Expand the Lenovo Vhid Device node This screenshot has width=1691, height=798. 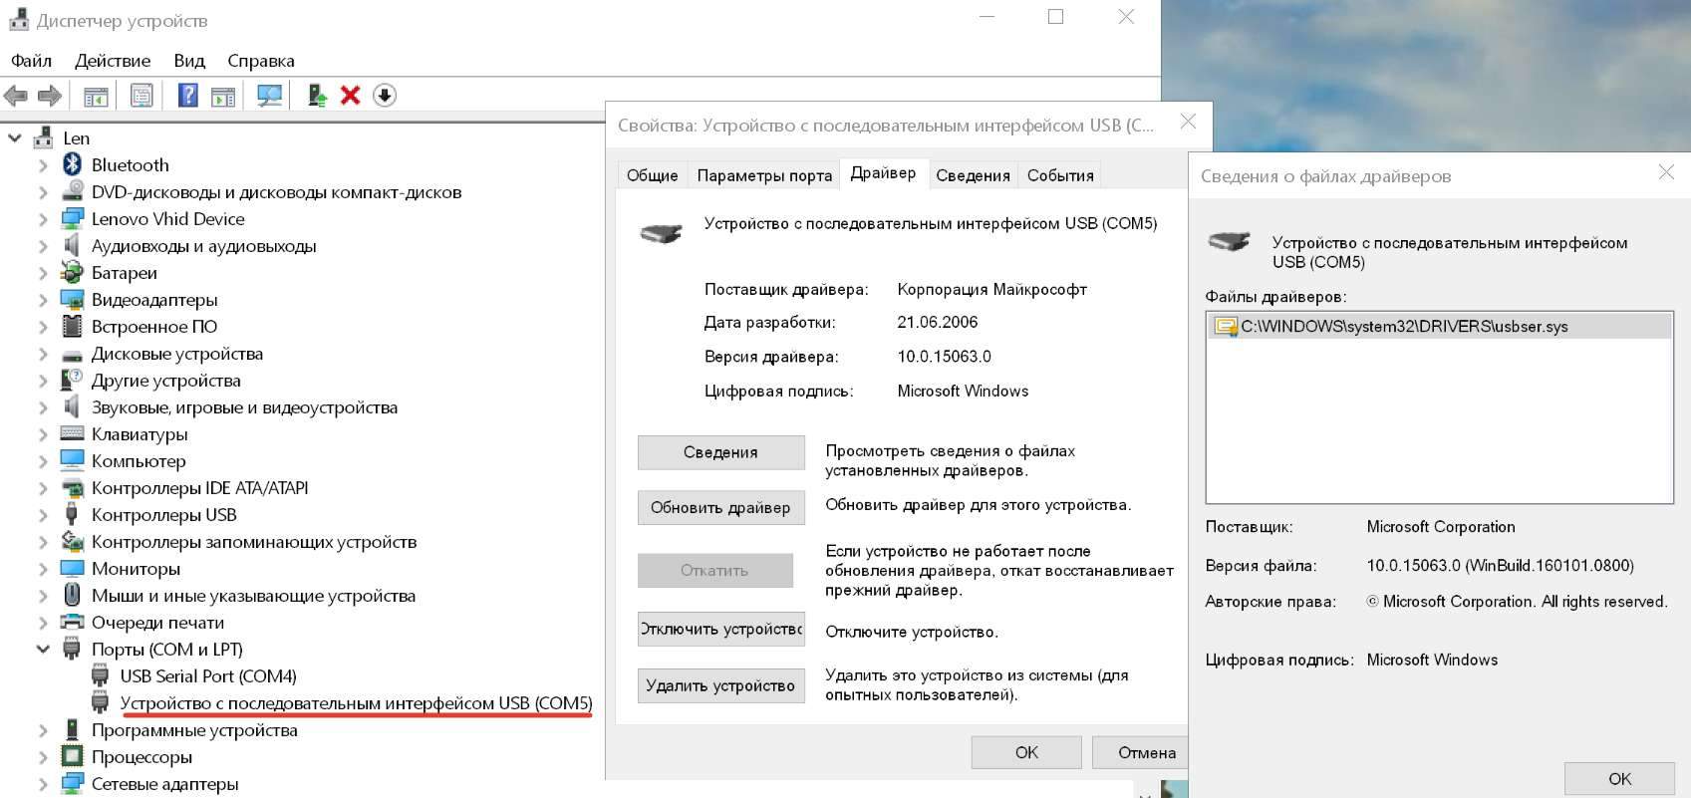[43, 219]
